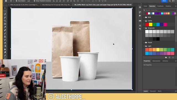Open the Search magnifier in top bar

[170, 1]
